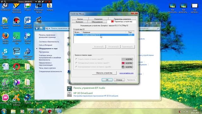Viewport: 202px width, 114px height.
Task: Switch to Bandicam in the taskbar
Action: [50, 111]
